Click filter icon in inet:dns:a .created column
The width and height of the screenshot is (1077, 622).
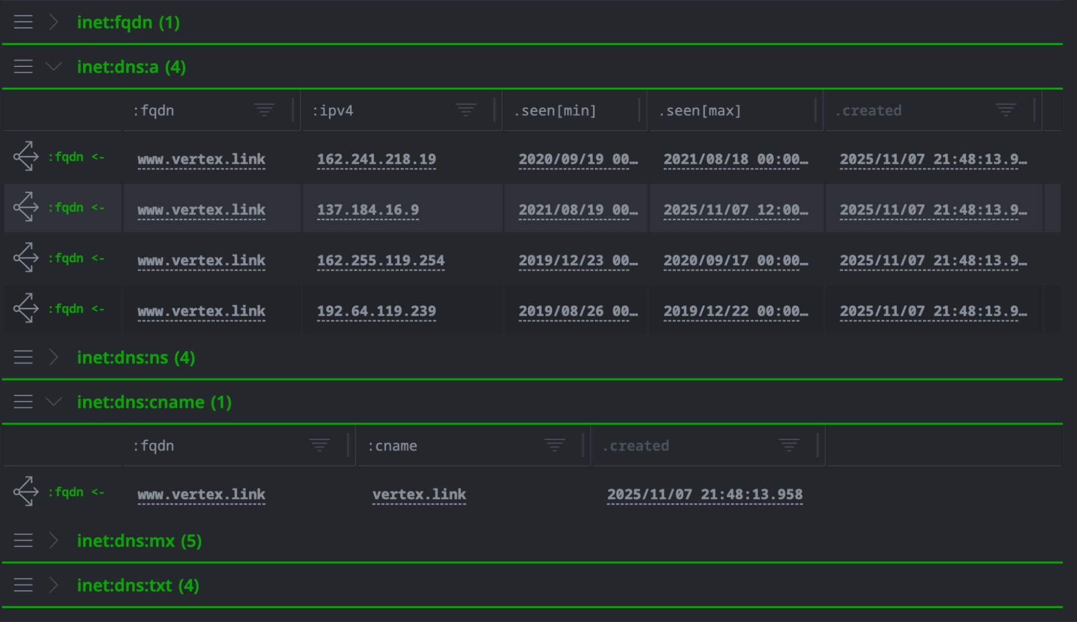(x=1005, y=110)
